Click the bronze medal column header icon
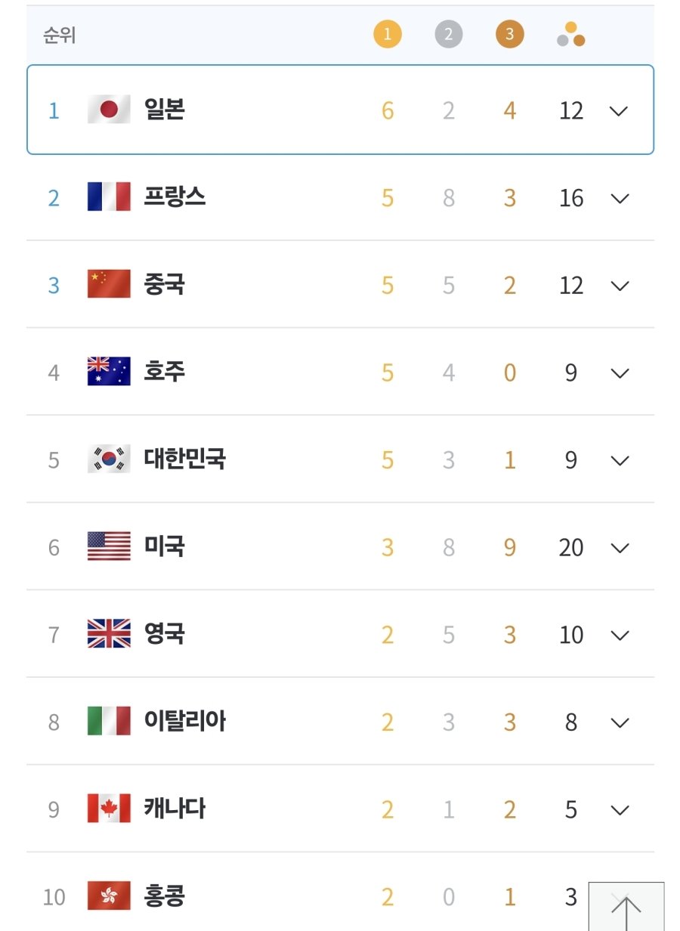 point(509,34)
